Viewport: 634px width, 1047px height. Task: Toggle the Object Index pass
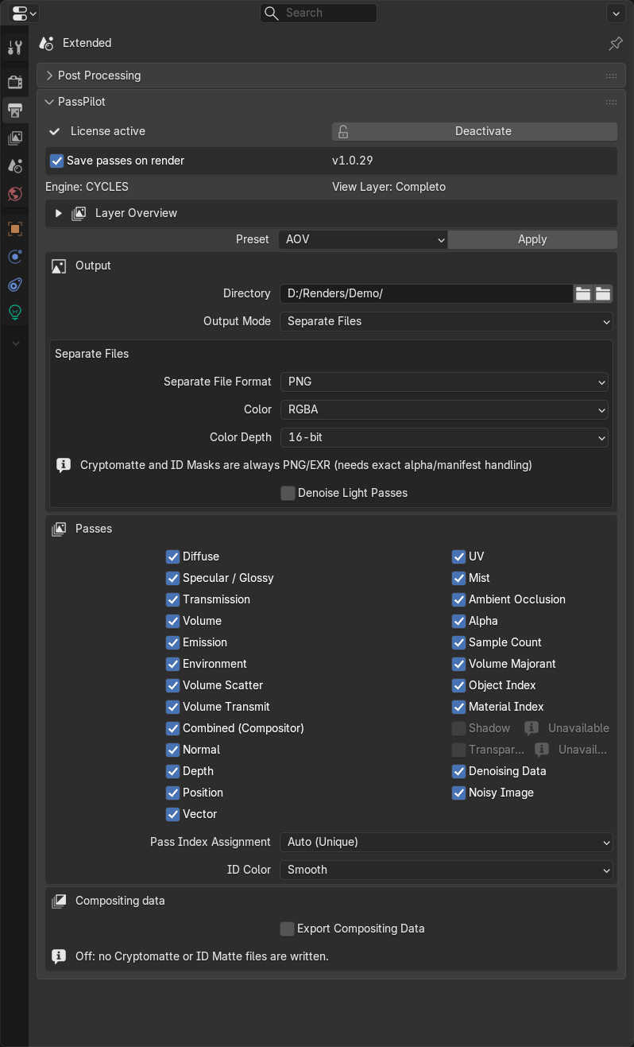point(458,685)
